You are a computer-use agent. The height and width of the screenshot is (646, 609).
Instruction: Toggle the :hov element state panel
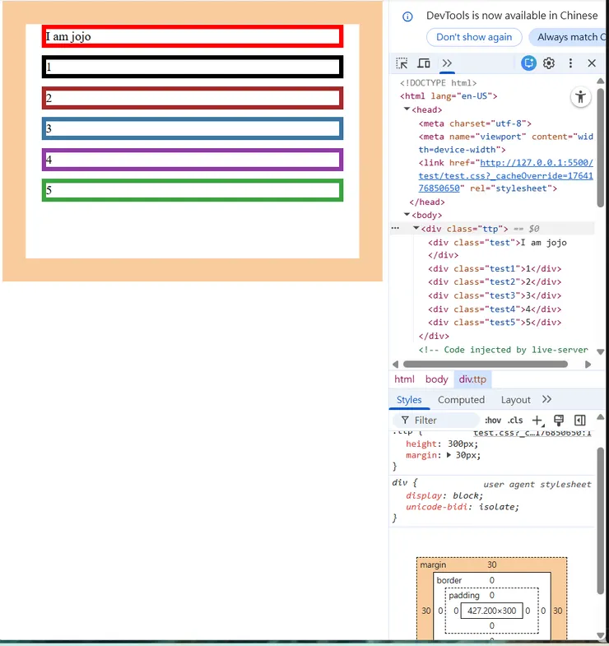coord(493,421)
